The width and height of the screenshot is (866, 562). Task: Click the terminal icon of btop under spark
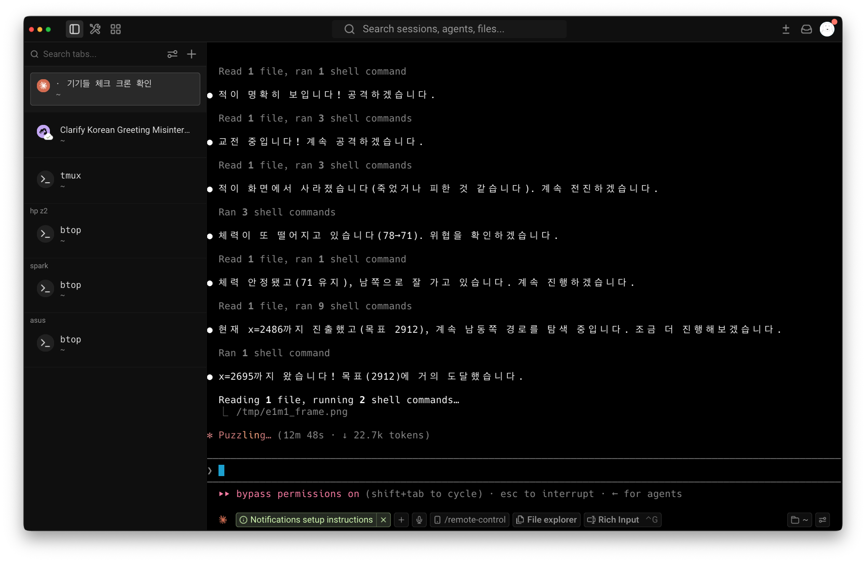[x=45, y=289]
